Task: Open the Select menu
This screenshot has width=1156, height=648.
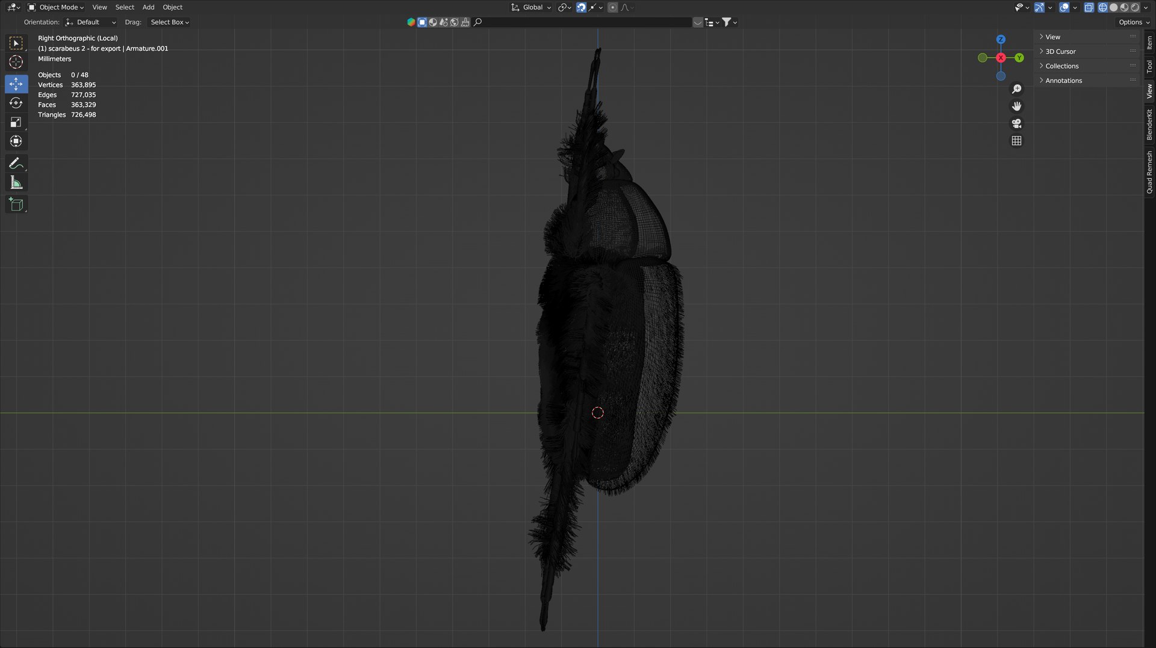Action: click(x=125, y=7)
